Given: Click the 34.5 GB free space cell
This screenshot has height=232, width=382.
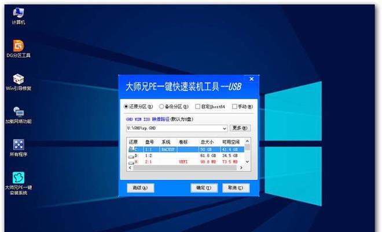Looking at the screenshot, I should (230, 155).
